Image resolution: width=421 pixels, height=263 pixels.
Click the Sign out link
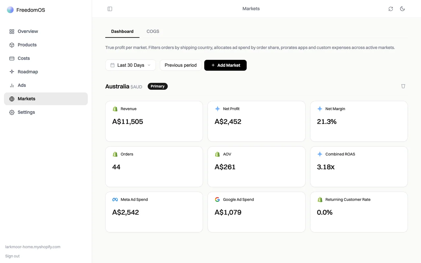[12, 256]
